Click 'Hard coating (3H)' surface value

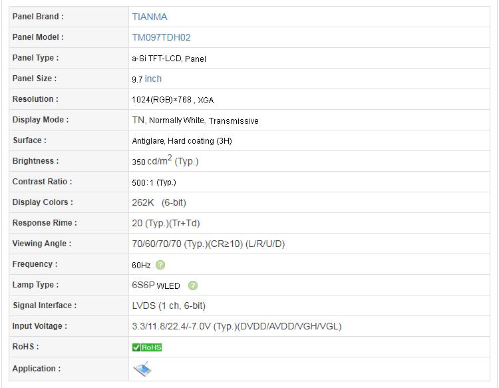[x=200, y=141]
